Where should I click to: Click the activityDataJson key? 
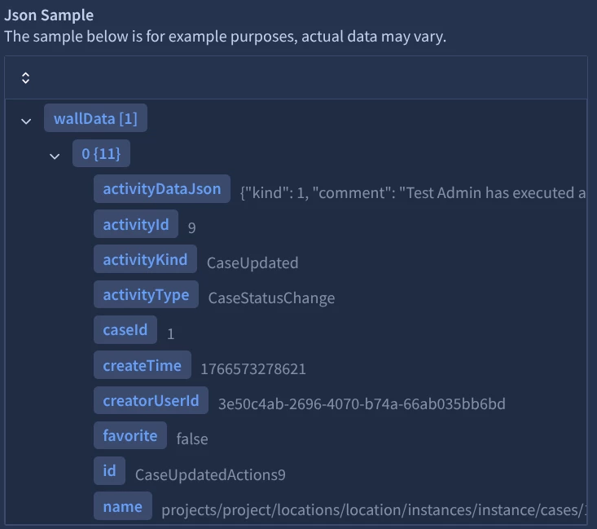(x=161, y=189)
